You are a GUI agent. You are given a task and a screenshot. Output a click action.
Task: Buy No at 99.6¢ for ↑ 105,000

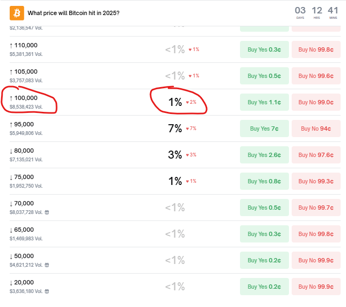tap(316, 76)
